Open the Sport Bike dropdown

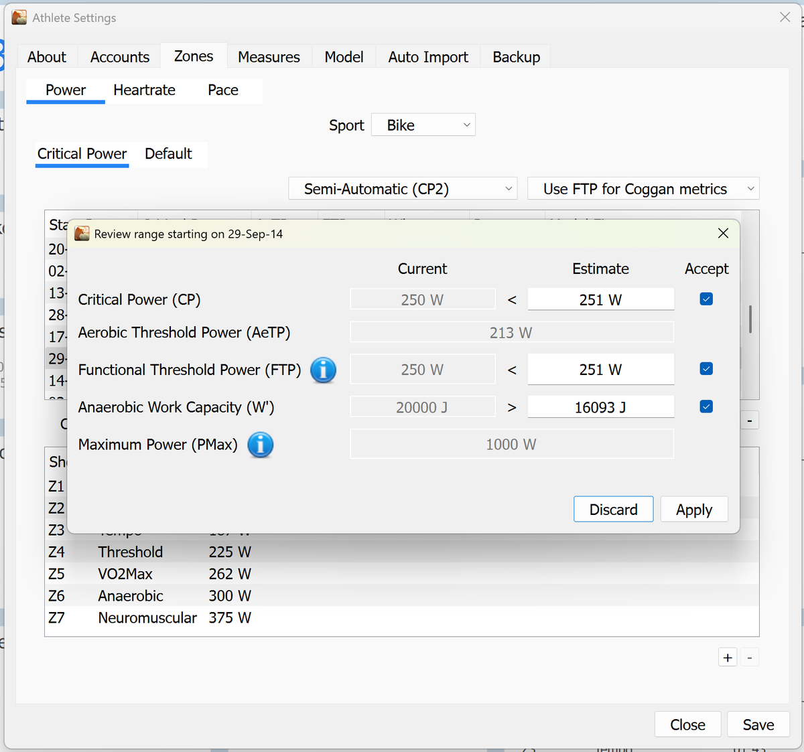tap(423, 125)
